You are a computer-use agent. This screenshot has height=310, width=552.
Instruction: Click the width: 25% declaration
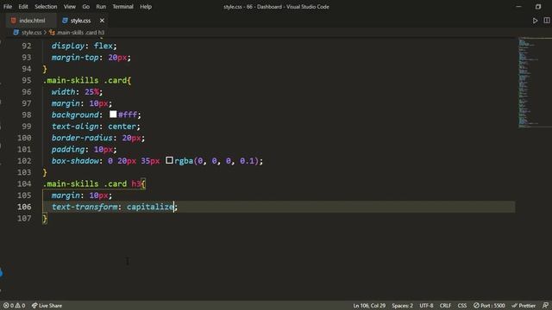click(x=77, y=92)
